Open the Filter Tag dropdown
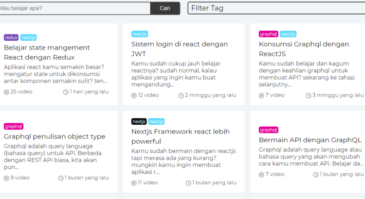This screenshot has width=365, height=199. click(276, 8)
